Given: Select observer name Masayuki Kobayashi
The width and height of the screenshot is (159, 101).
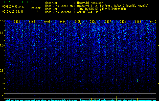Looking at the screenshot, I should pos(91,3).
